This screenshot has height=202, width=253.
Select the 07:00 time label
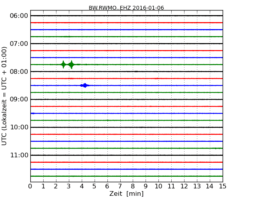[x=19, y=44]
